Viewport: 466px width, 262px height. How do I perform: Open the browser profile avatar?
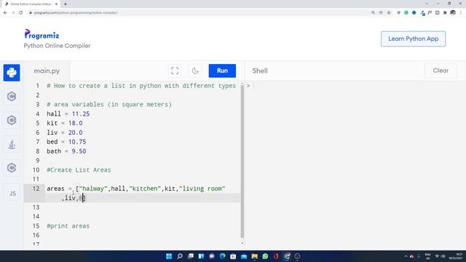pos(453,13)
